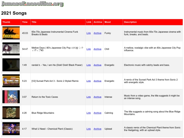Click the 2021 Songs heading
This screenshot has height=138, width=184.
tap(14, 13)
